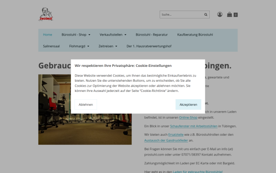This screenshot has height=173, width=276.
Task: Click the phone number 07071/38397 text
Action: pyautogui.click(x=191, y=155)
